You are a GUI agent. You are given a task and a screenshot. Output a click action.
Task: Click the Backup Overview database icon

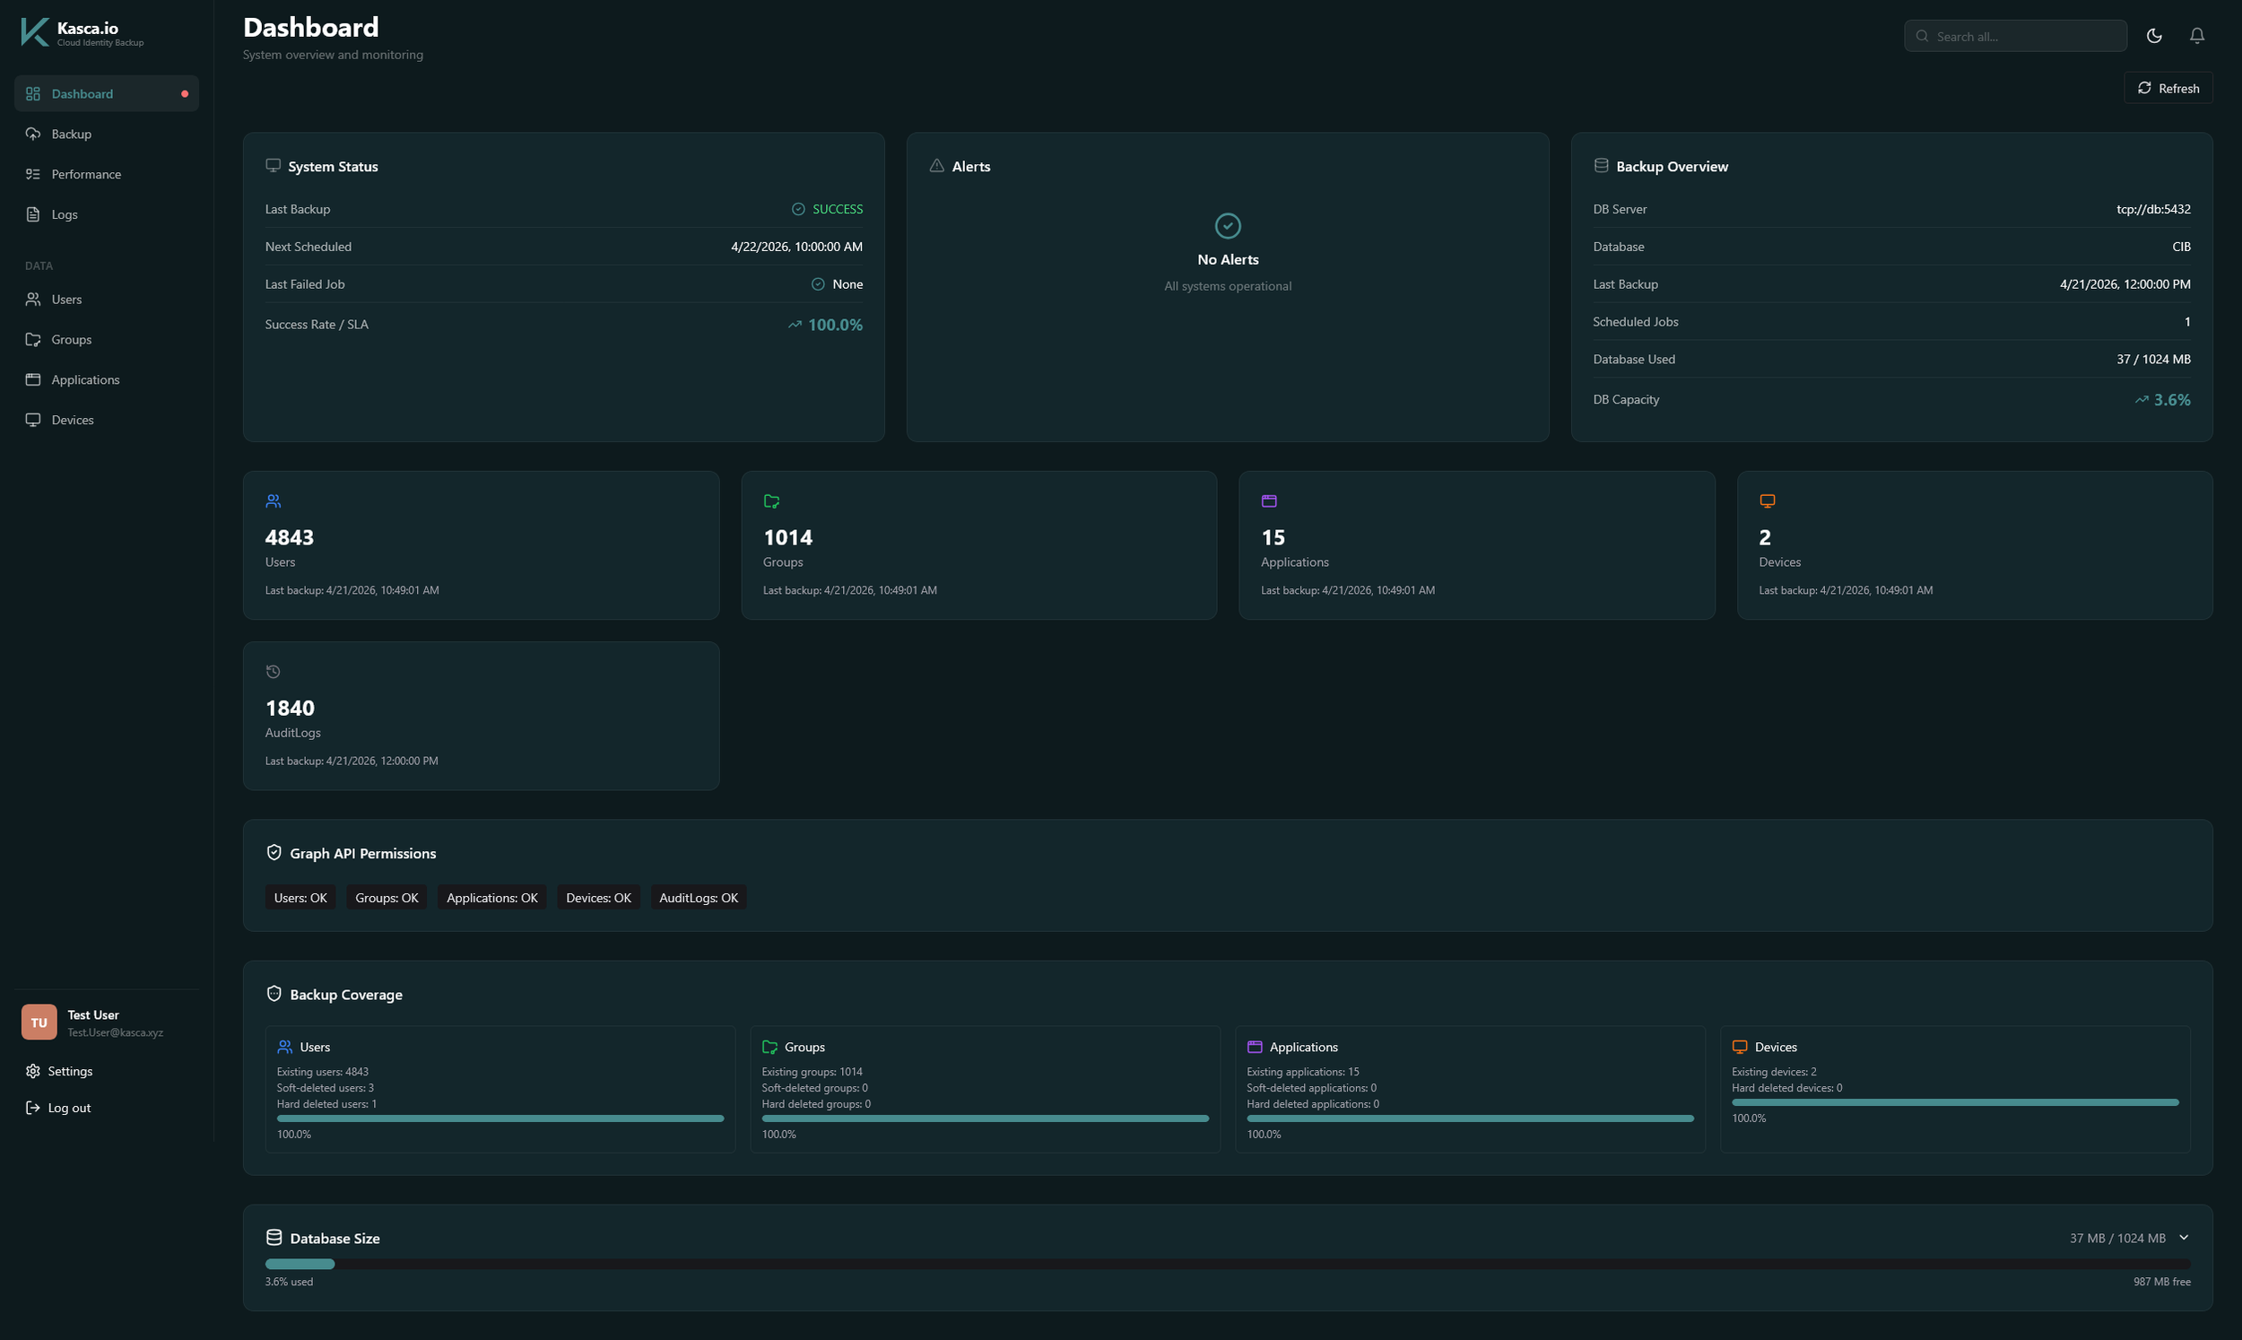1601,165
